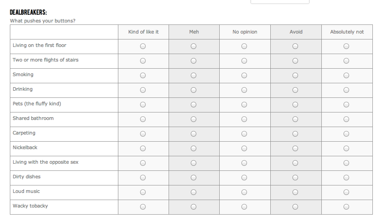Mark Drinking as "Kind of like it"
This screenshot has height=217, width=376.
[143, 90]
